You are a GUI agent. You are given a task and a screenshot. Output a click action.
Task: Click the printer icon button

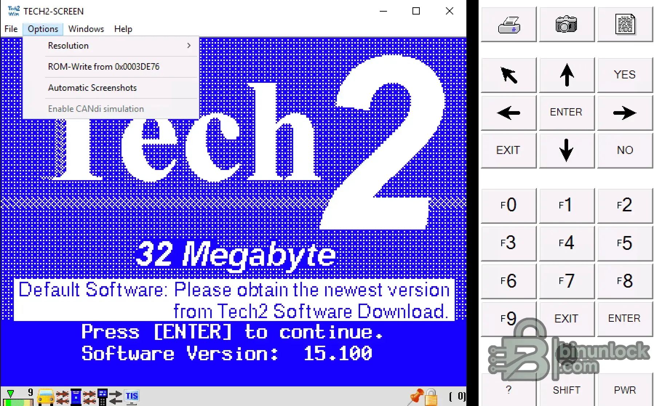(509, 25)
